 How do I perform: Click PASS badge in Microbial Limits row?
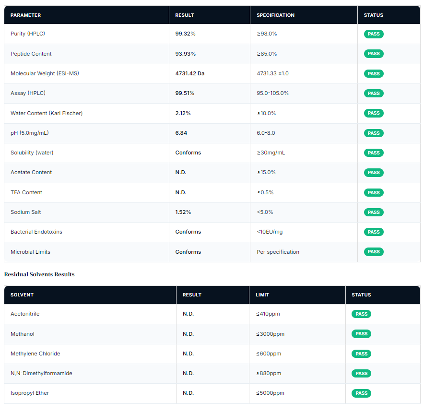click(x=374, y=252)
